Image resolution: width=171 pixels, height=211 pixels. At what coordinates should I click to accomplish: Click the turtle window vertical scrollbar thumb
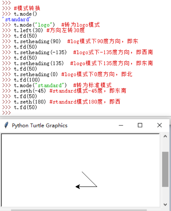click(165, 169)
